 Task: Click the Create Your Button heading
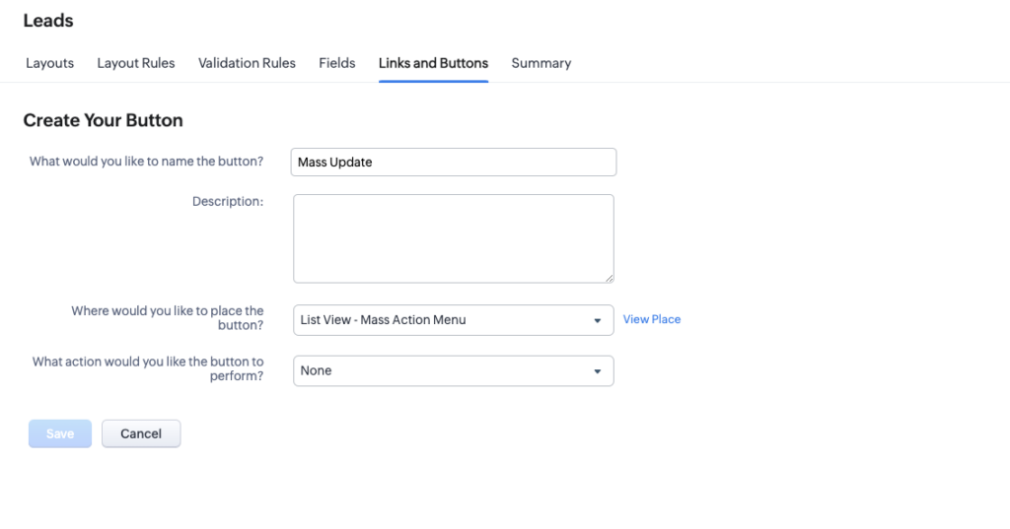(x=103, y=120)
